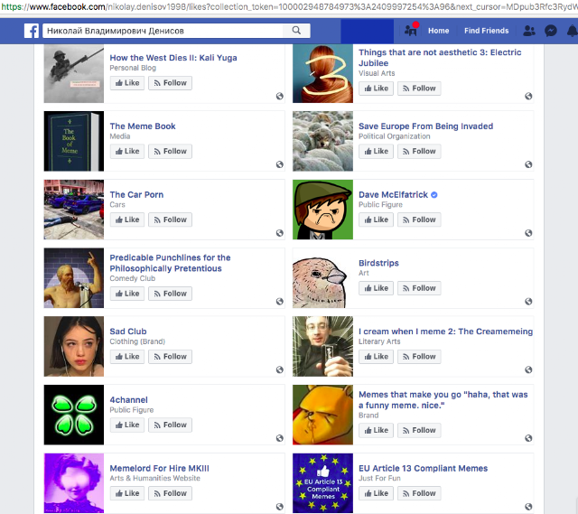Click the browser address bar URL

click(289, 6)
